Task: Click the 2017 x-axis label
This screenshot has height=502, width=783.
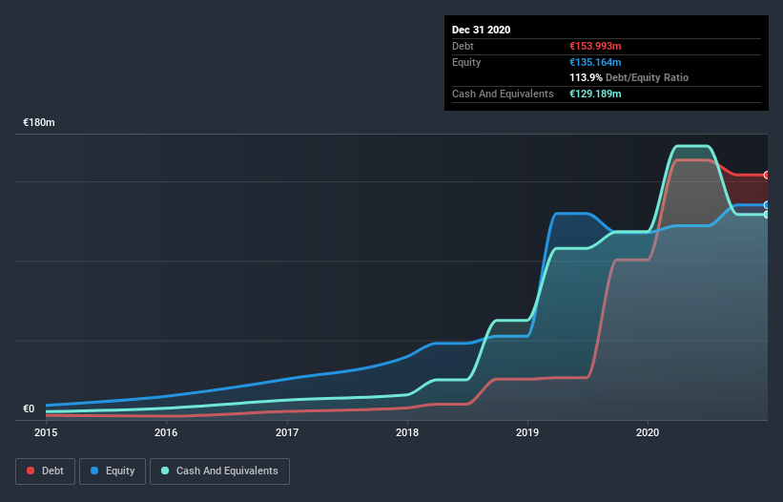Action: tap(287, 432)
